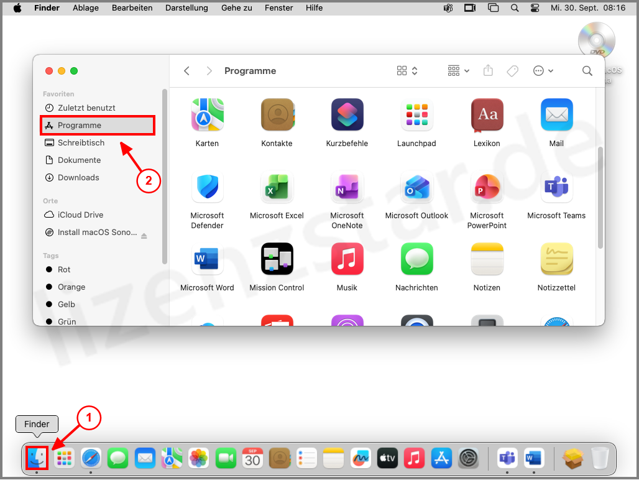Viewport: 639px width, 480px height.
Task: Open Apple TV from the Dock
Action: [x=387, y=458]
